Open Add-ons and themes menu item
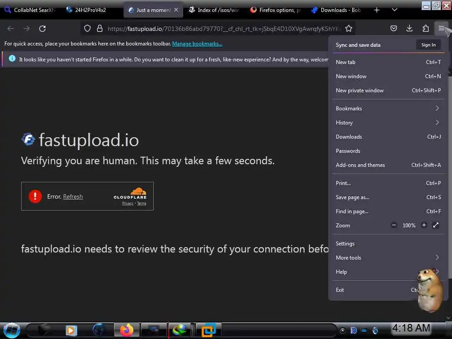The width and height of the screenshot is (452, 339). tap(388, 165)
